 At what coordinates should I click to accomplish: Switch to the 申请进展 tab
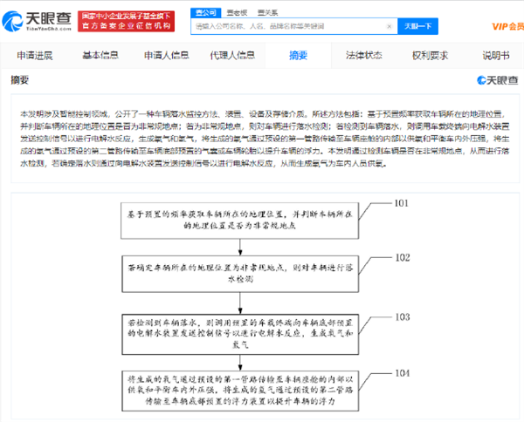(x=35, y=56)
